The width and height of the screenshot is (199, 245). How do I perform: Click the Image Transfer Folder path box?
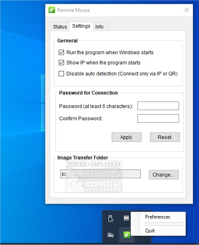(x=100, y=174)
